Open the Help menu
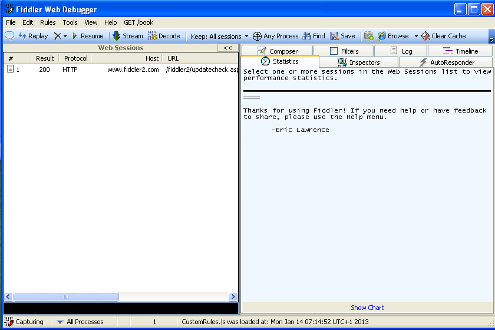The image size is (495, 330). [x=111, y=22]
